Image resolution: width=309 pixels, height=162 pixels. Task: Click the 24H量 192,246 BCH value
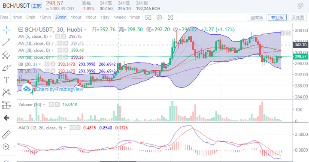click(148, 9)
